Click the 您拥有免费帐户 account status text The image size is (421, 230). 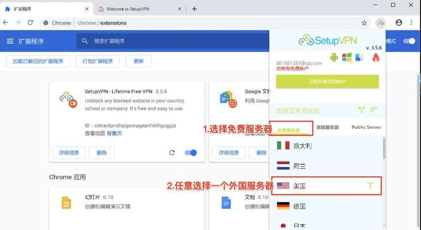click(x=293, y=68)
